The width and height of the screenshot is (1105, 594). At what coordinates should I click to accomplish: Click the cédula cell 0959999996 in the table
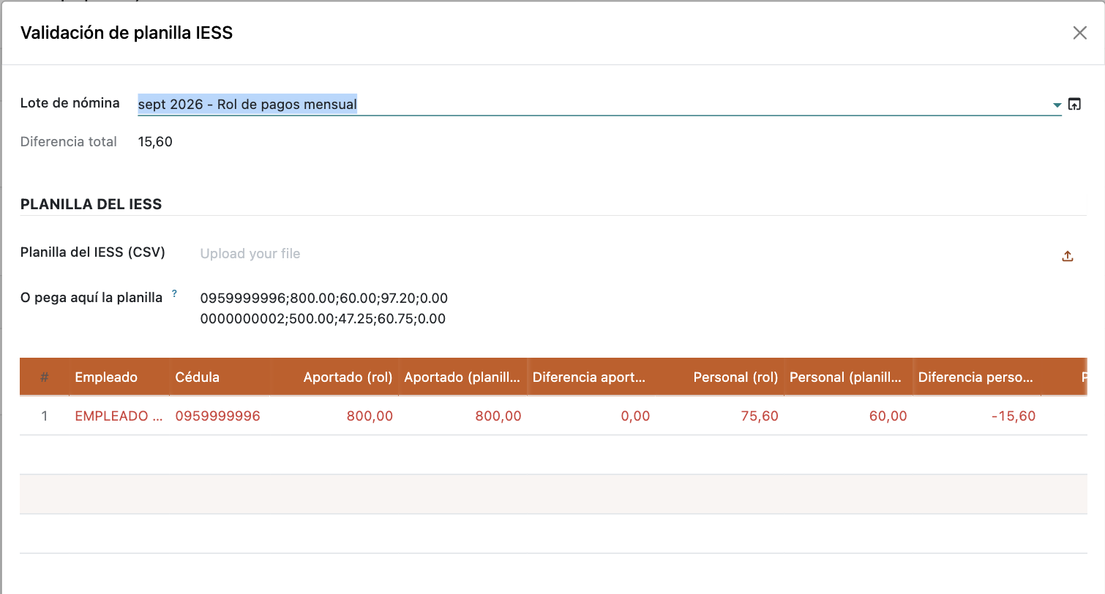point(218,416)
